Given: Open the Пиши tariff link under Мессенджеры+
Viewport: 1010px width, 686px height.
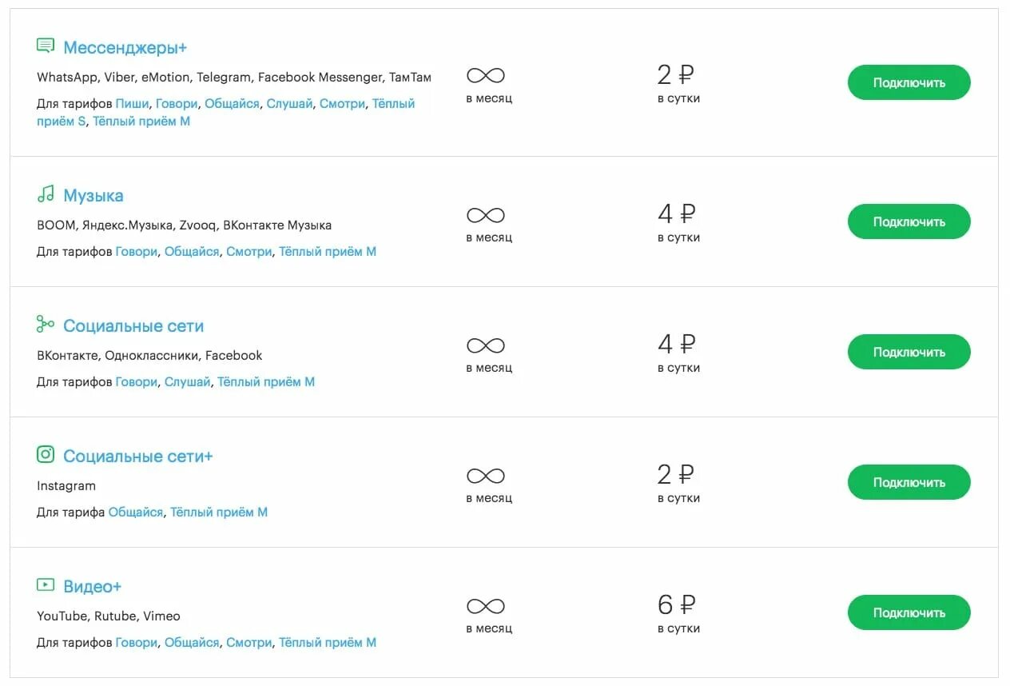Looking at the screenshot, I should point(132,104).
